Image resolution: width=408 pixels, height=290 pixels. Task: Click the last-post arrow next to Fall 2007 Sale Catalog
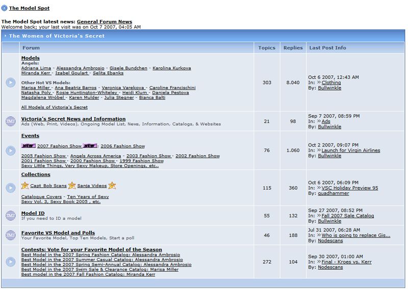coord(319,216)
